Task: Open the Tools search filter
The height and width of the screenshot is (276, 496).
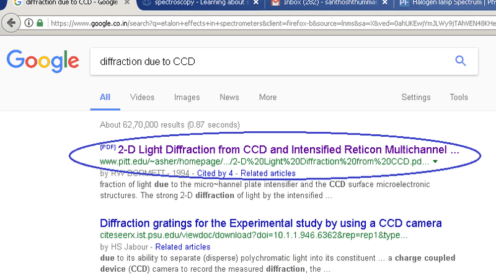Action: [459, 97]
